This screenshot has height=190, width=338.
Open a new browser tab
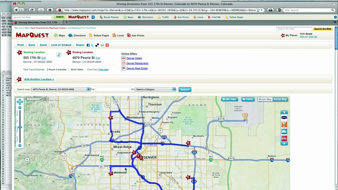click(x=66, y=22)
